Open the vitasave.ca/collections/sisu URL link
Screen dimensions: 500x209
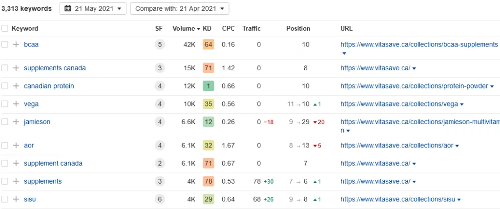pyautogui.click(x=397, y=199)
